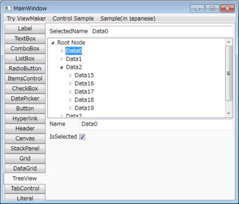Click the tree scrollbar down arrow
The width and height of the screenshot is (239, 204).
tap(228, 113)
